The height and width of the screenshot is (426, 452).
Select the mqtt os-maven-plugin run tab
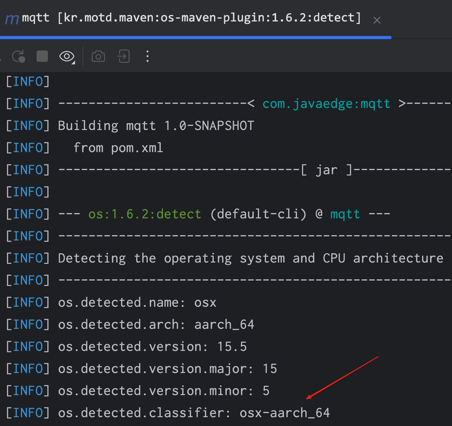tap(189, 18)
